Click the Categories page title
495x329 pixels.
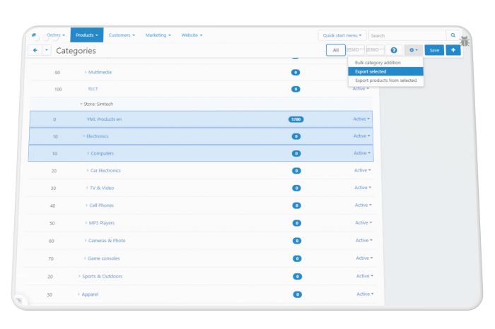[x=76, y=51]
